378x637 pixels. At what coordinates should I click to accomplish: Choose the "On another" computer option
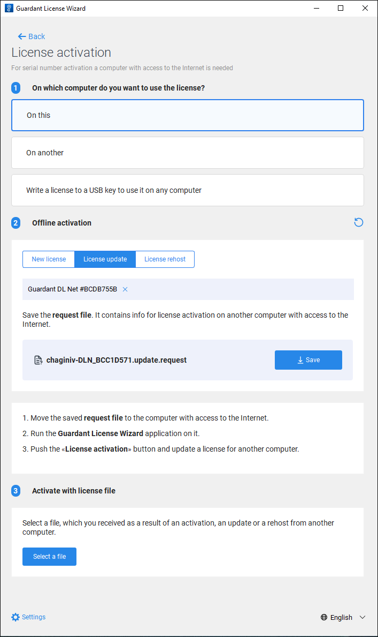click(x=187, y=153)
